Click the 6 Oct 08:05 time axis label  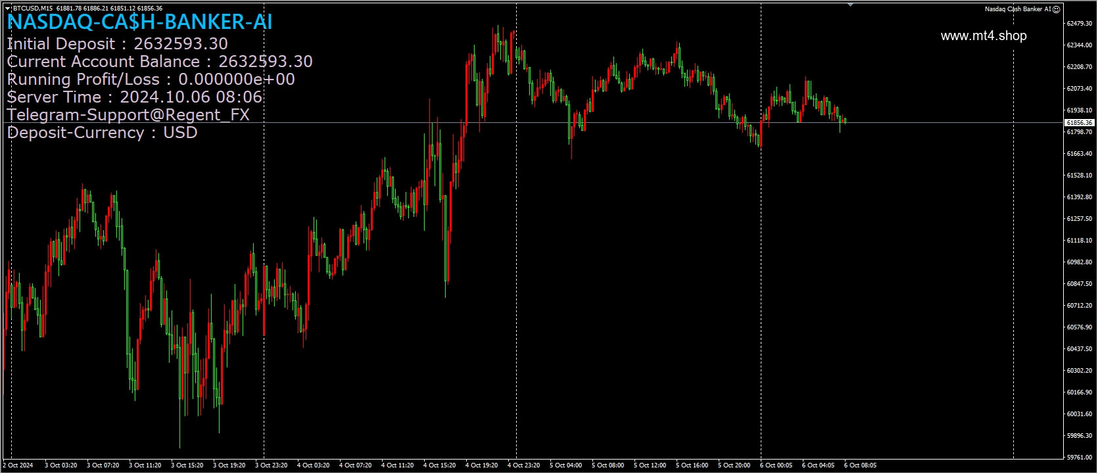point(860,465)
